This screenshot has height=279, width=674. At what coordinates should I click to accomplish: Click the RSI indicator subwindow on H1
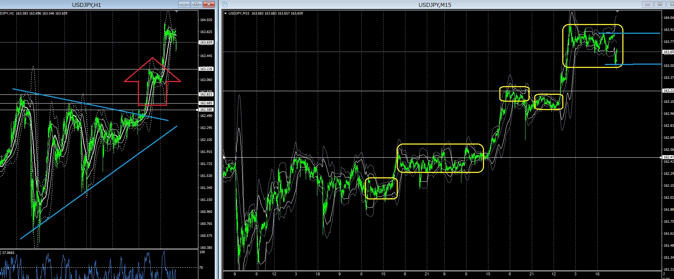[x=99, y=264]
